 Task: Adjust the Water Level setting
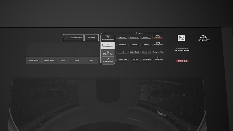[x=49, y=60]
